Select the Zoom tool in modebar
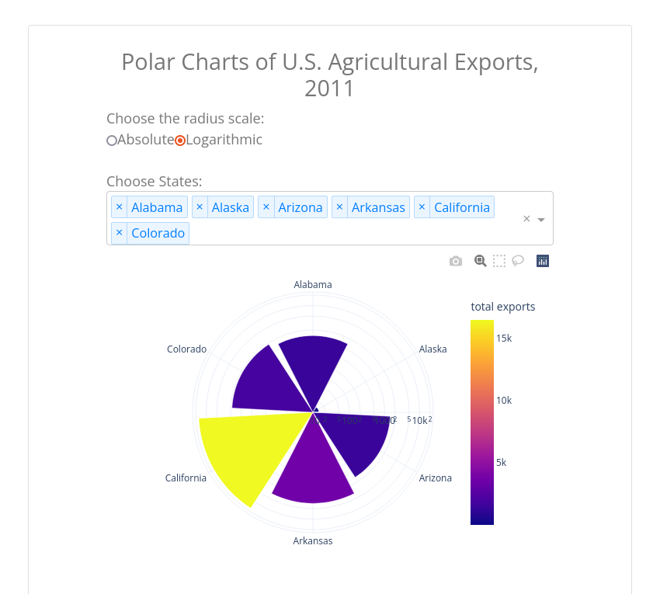Screen dimensions: 660x594 click(481, 261)
